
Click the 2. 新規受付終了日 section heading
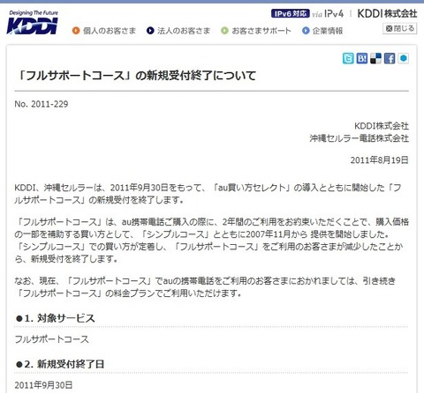(x=60, y=364)
